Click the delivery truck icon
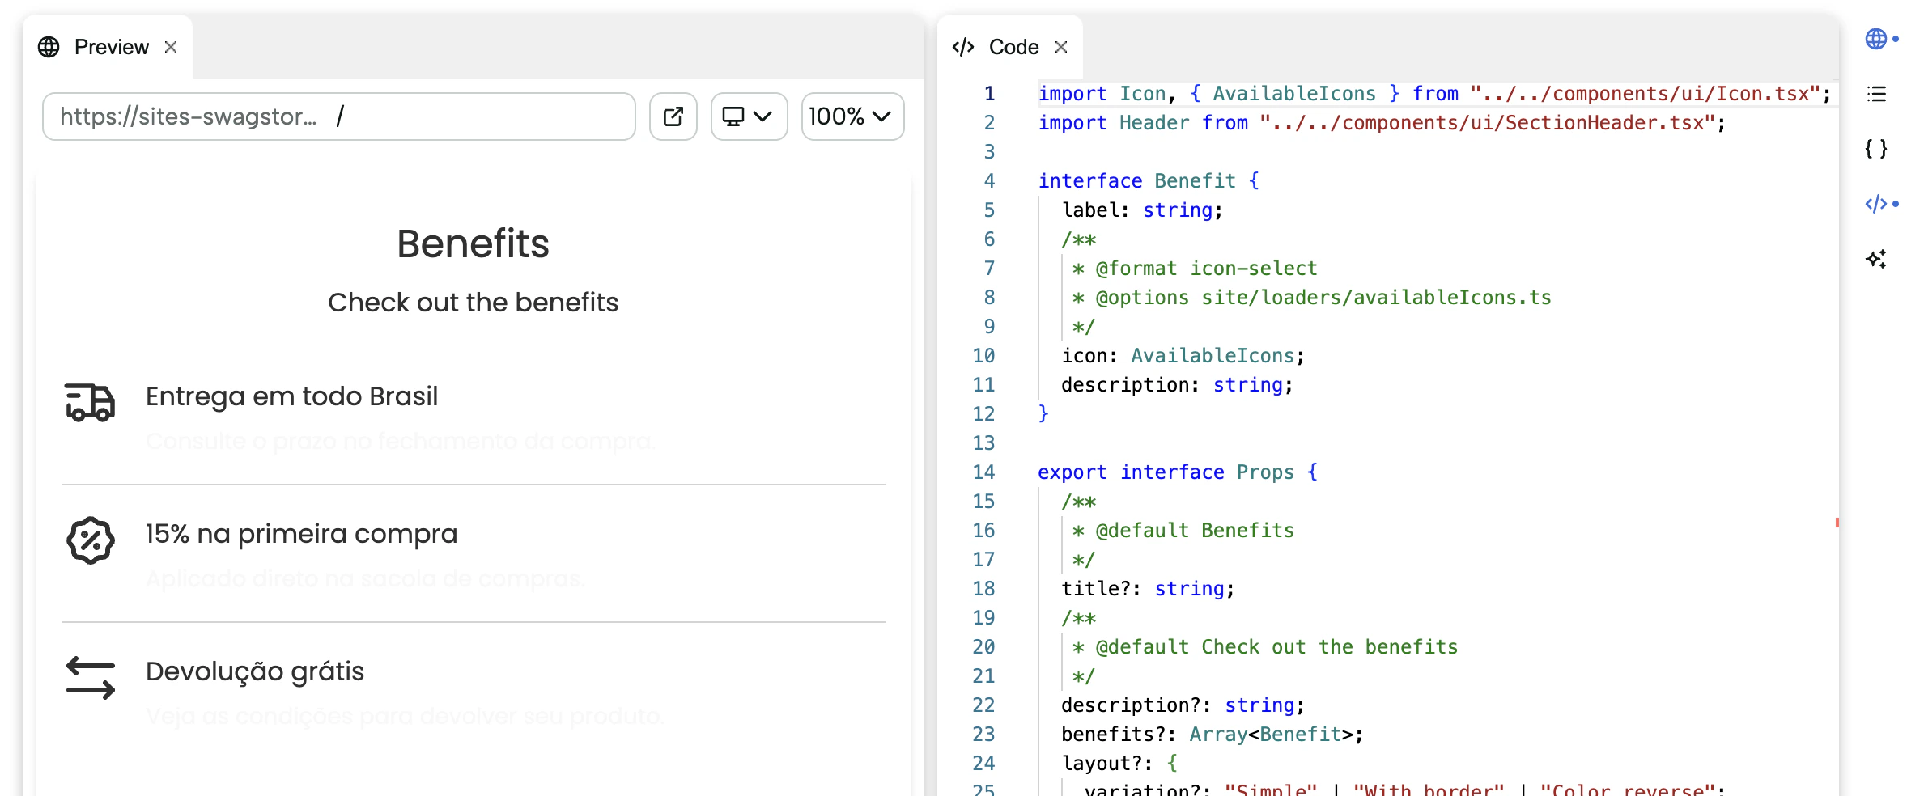The width and height of the screenshot is (1907, 796). coord(90,402)
